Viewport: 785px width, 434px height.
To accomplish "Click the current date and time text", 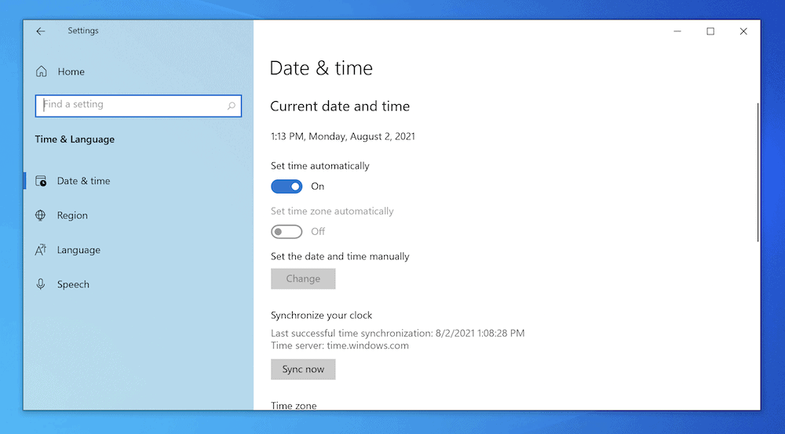I will tap(343, 136).
